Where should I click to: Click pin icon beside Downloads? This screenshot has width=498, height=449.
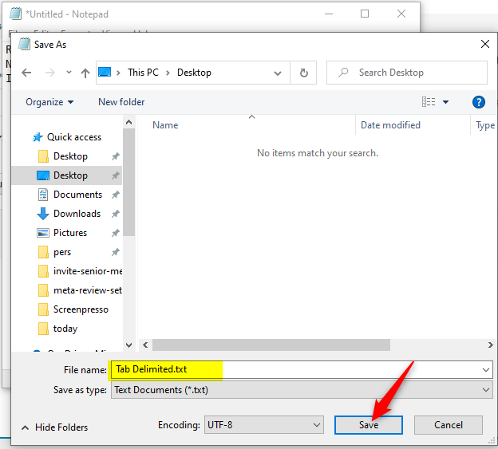[115, 214]
